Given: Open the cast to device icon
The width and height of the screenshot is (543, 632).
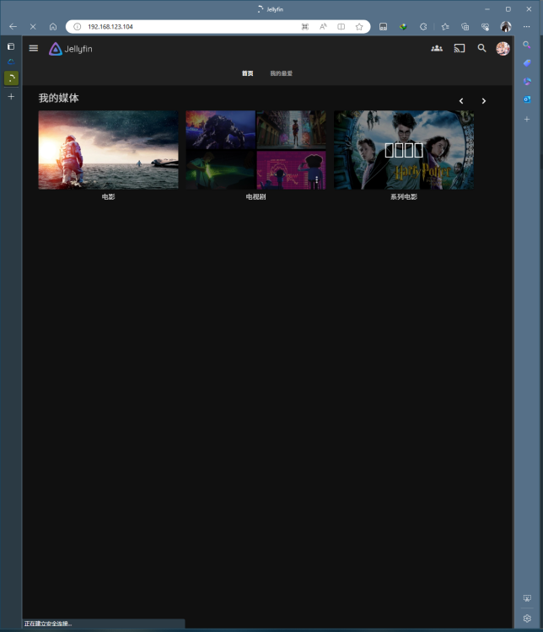Looking at the screenshot, I should 459,48.
